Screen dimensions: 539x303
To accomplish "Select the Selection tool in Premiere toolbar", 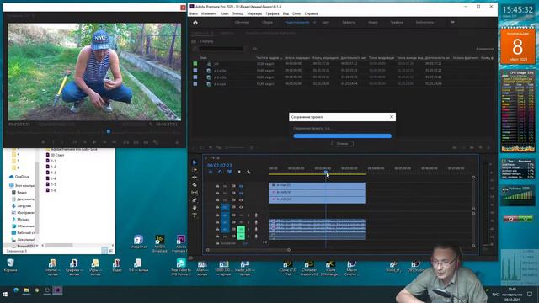I will (x=195, y=162).
